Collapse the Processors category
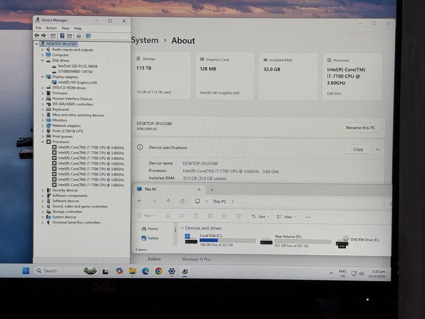This screenshot has height=319, width=425. 42,142
